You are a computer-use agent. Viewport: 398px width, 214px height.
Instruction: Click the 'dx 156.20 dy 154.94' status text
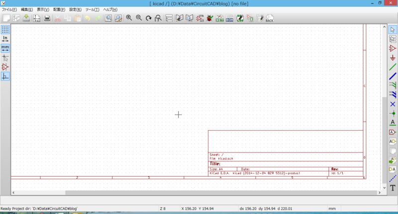[x=257, y=209]
